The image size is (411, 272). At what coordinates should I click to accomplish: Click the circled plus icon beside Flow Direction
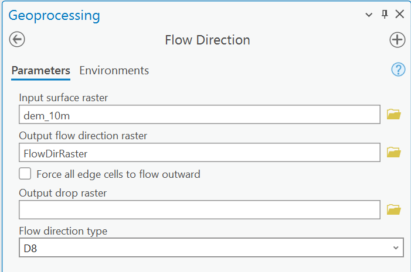coord(397,40)
